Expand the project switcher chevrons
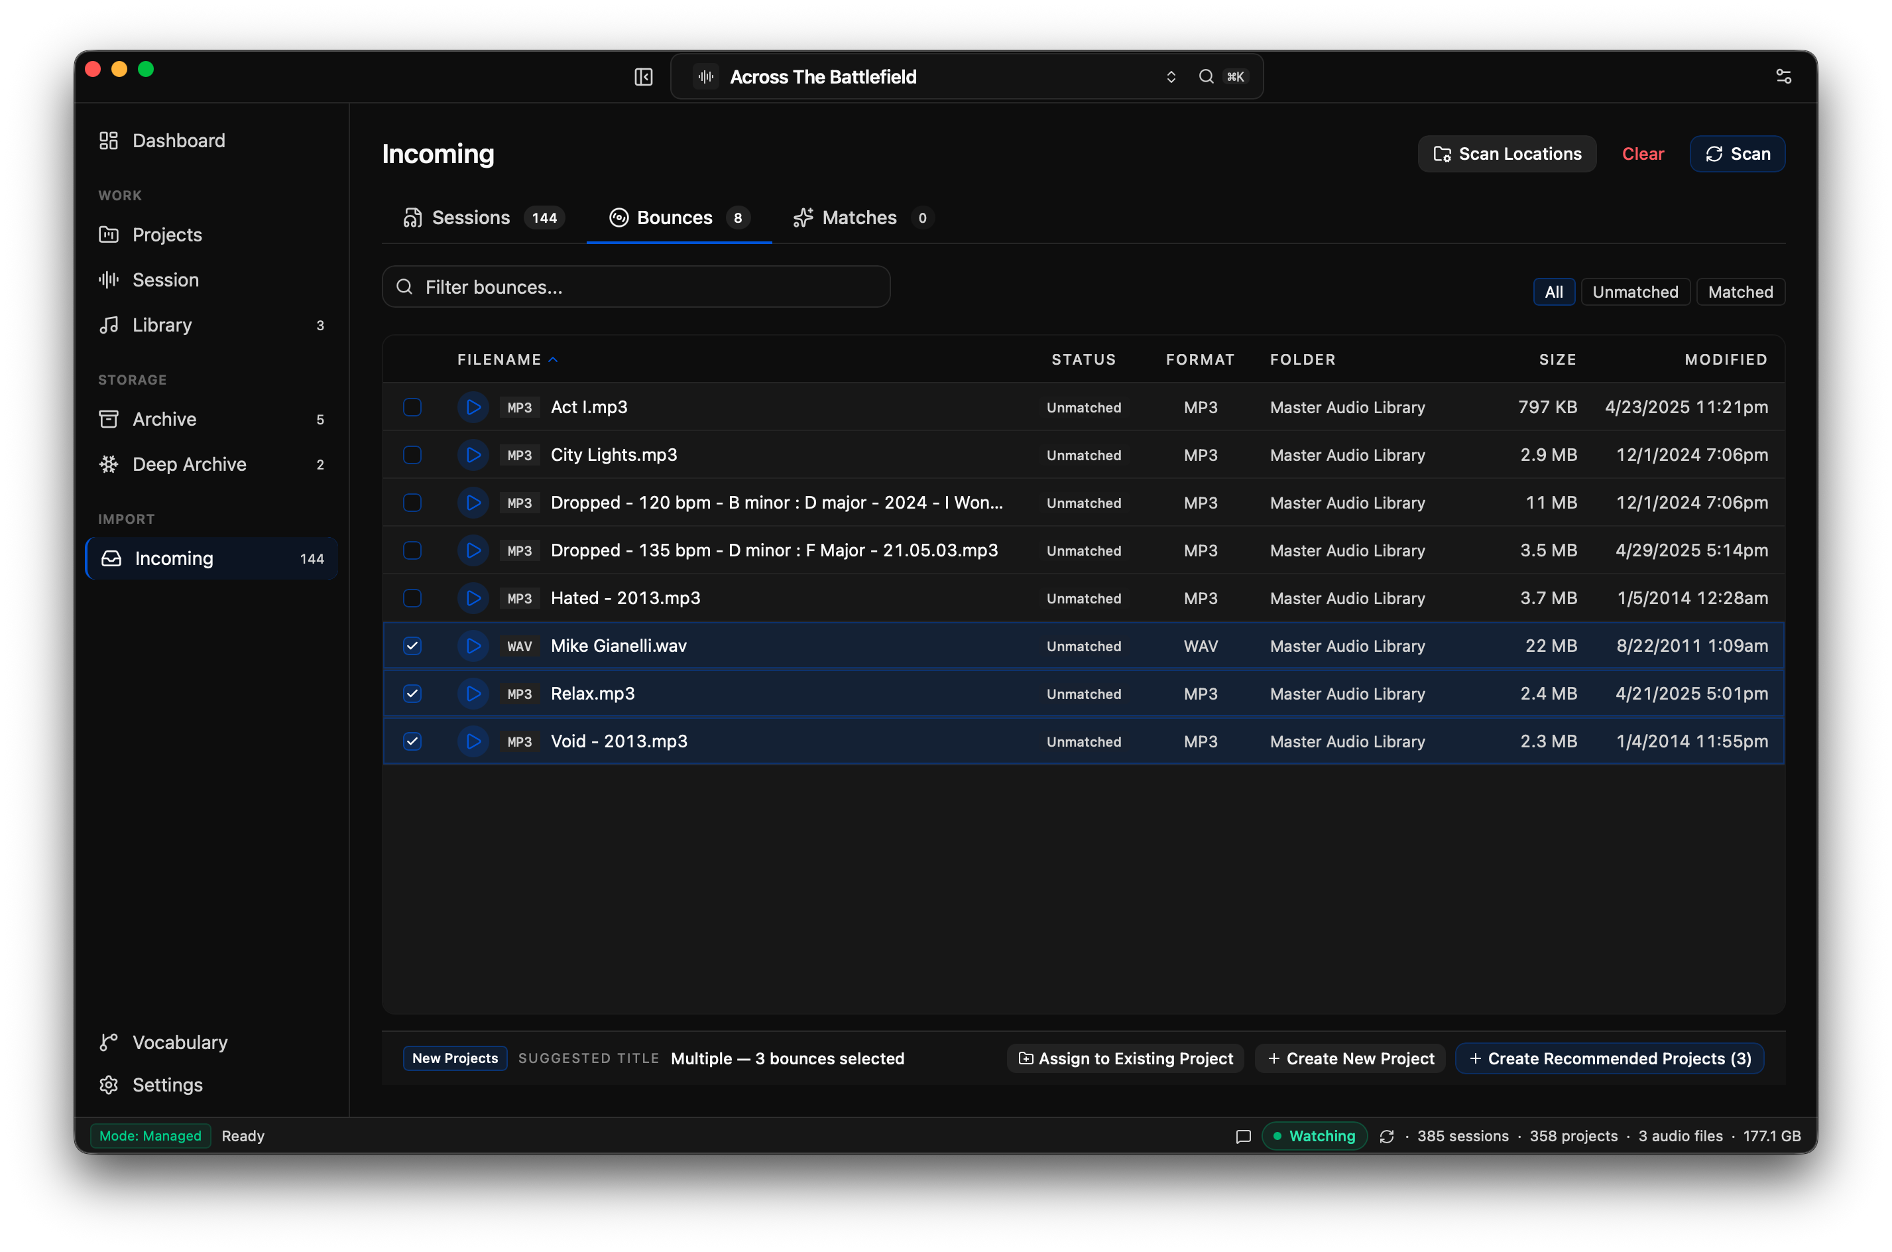This screenshot has width=1892, height=1252. pyautogui.click(x=1171, y=77)
